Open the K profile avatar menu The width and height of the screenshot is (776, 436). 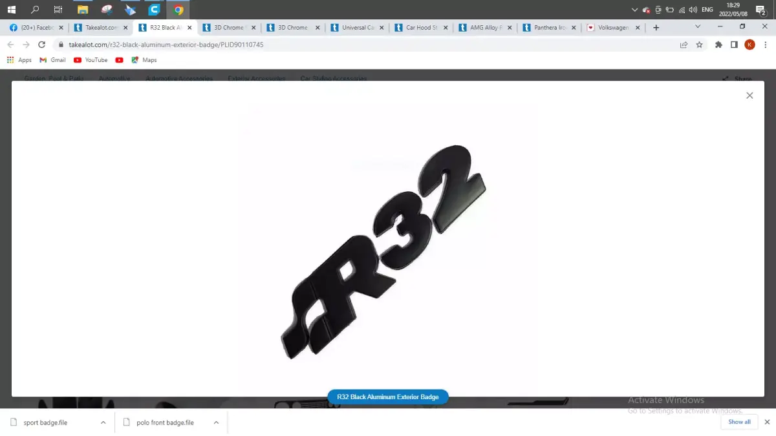click(749, 45)
